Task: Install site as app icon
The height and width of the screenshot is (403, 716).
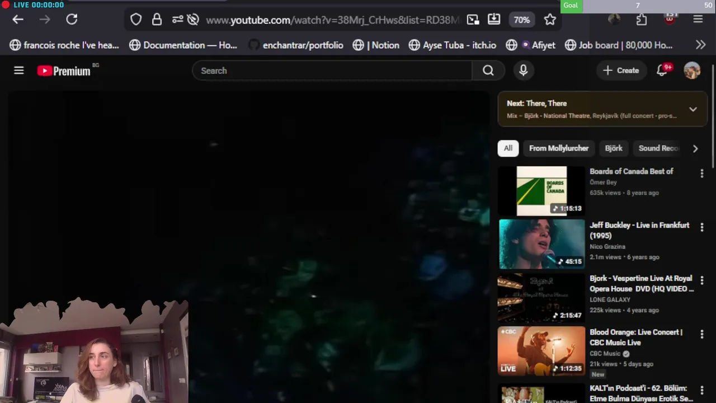Action: [x=494, y=20]
